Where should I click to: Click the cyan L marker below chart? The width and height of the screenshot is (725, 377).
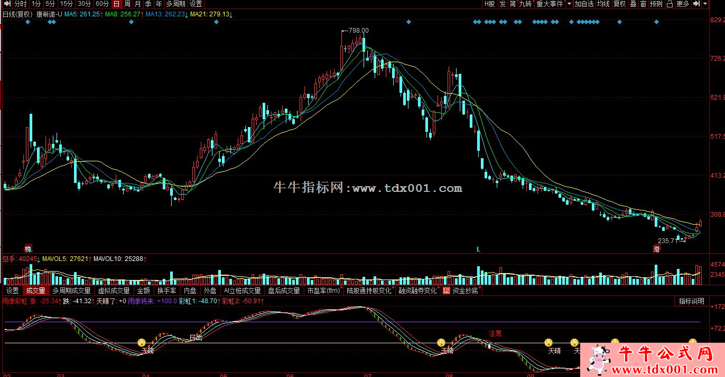479,248
